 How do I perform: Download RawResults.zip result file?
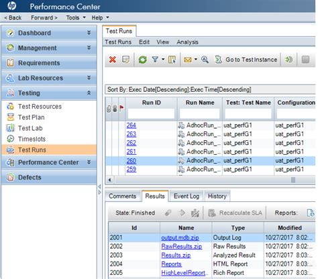182,246
